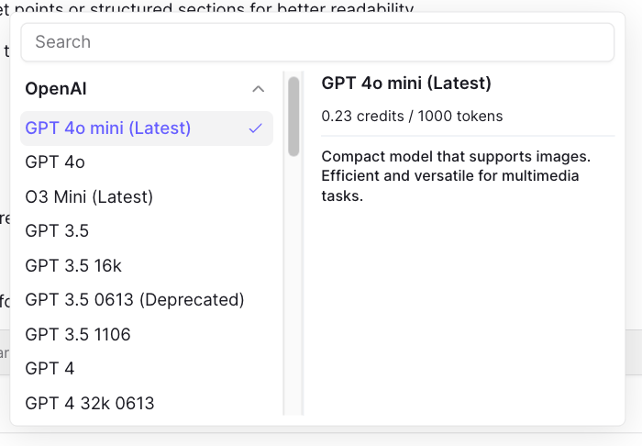
Task: Pick GPT 3.5 from the list
Action: click(x=147, y=231)
